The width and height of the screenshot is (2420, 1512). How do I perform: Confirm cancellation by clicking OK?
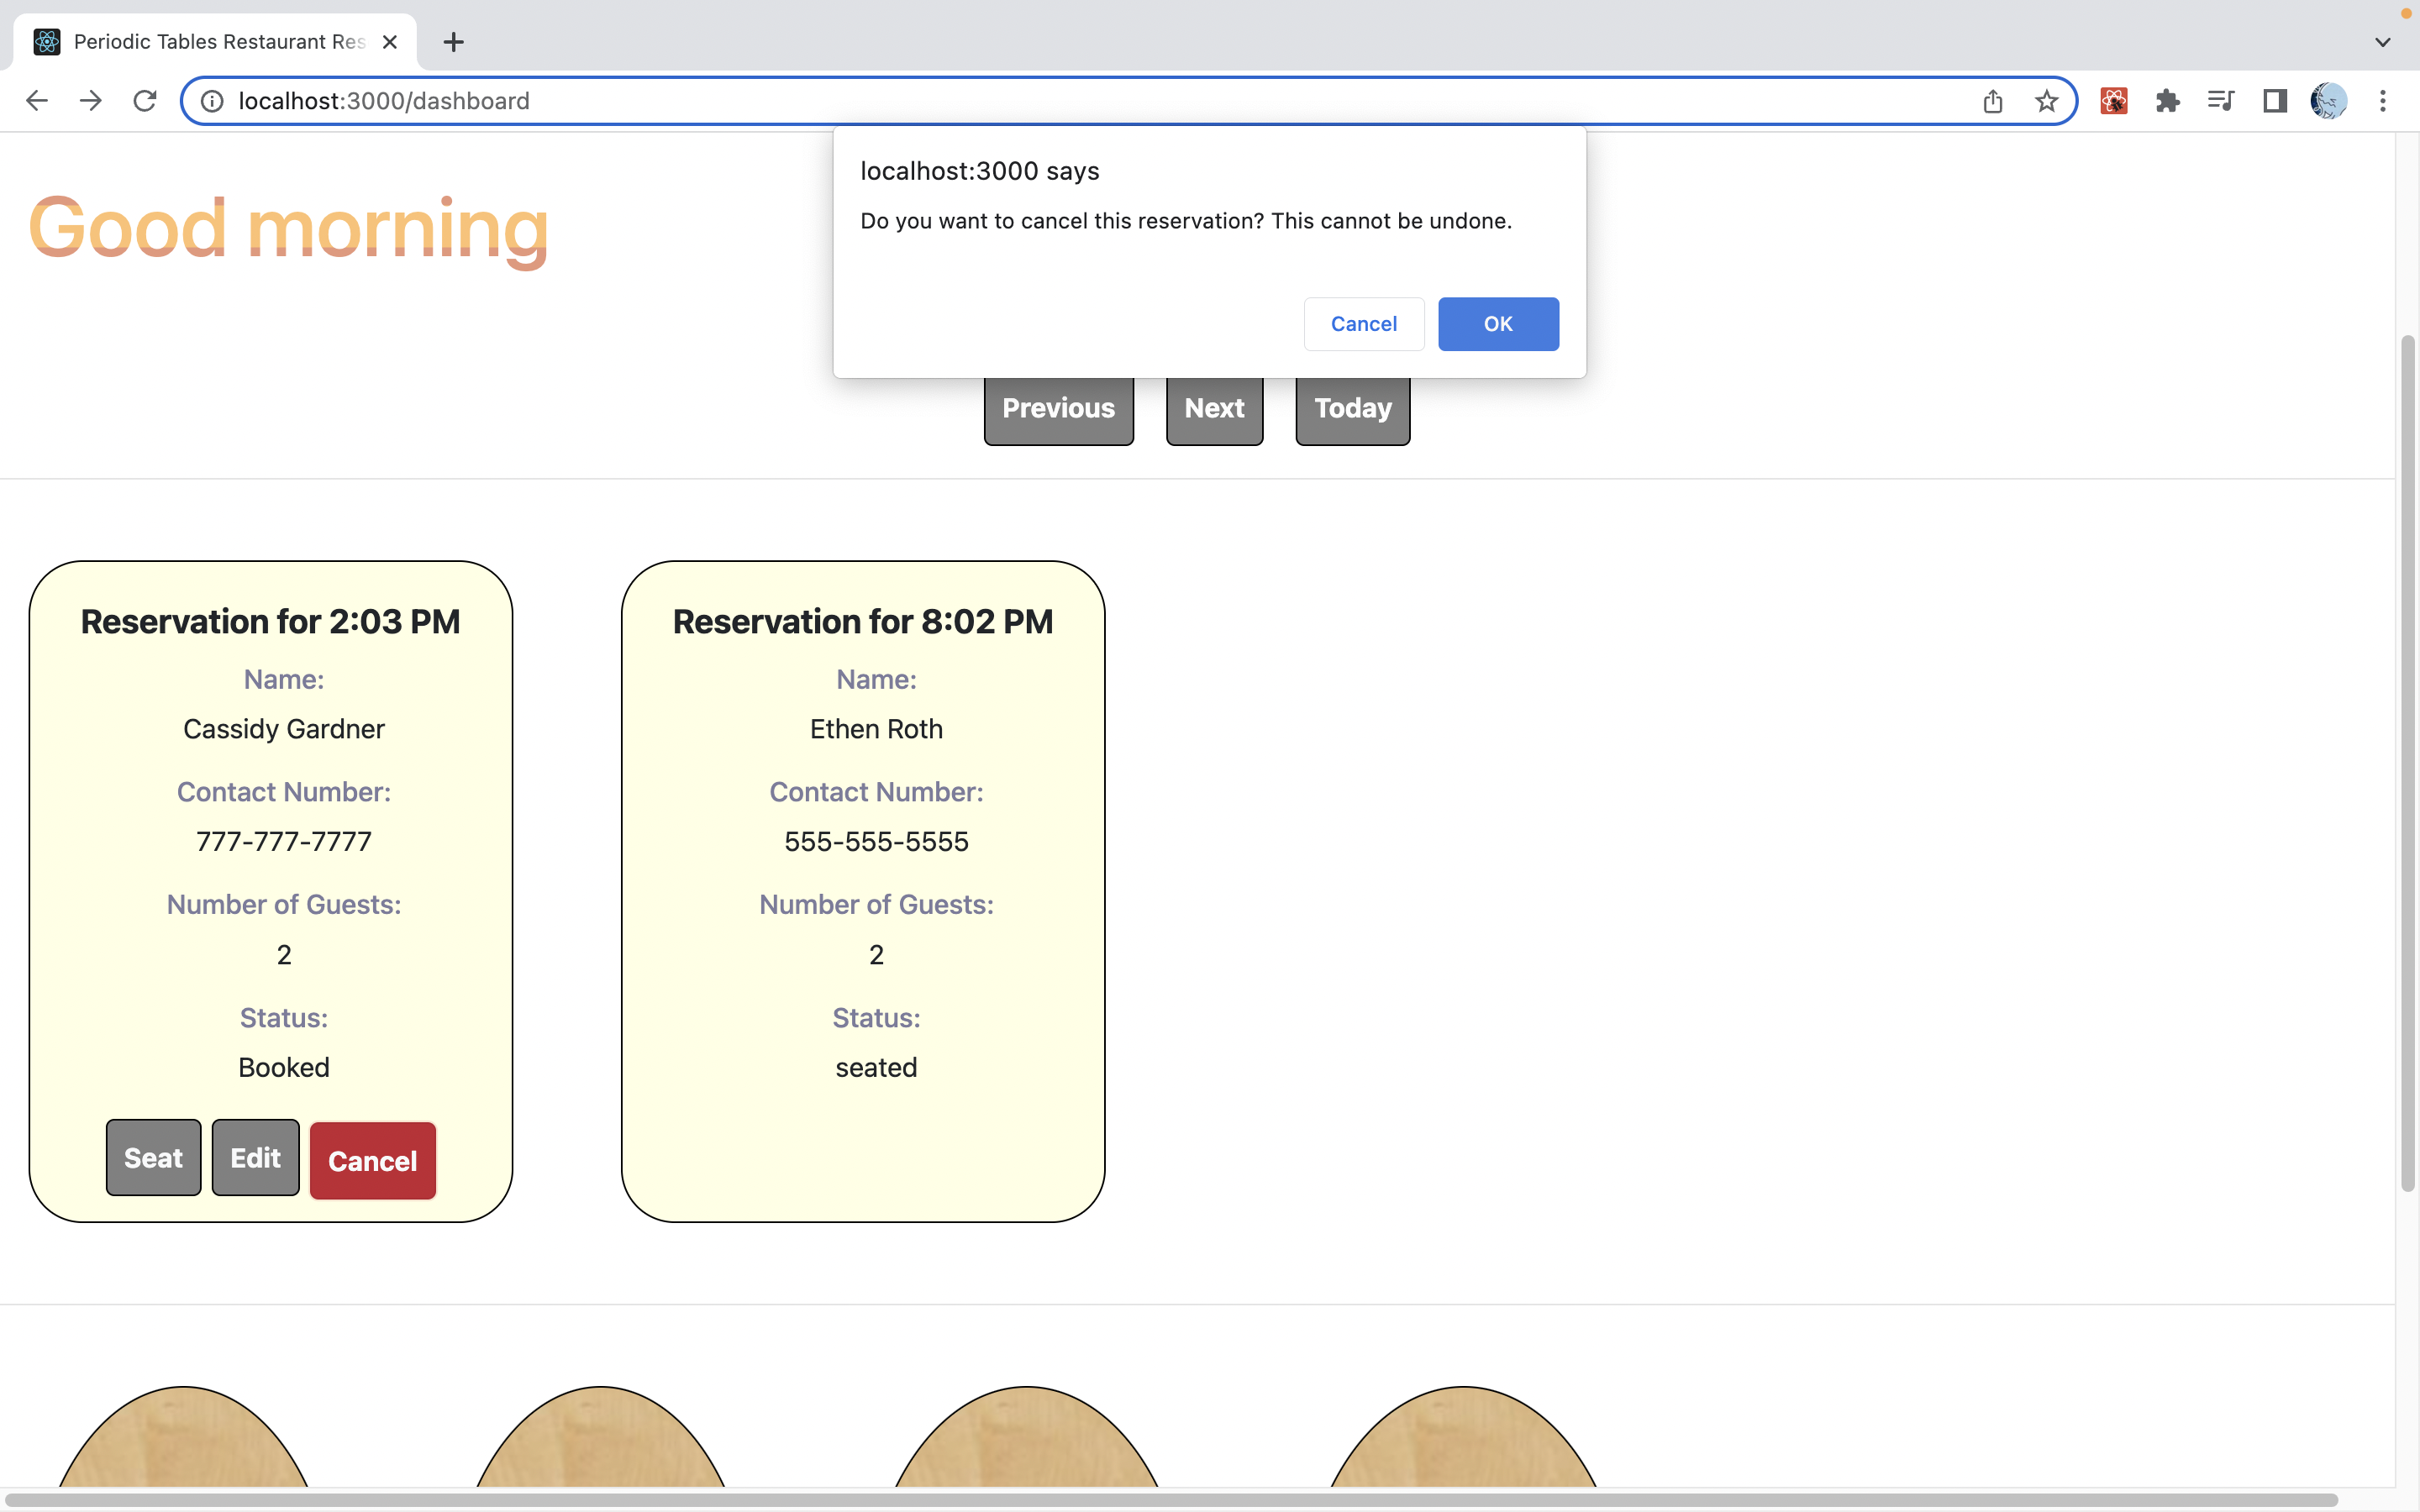coord(1497,323)
